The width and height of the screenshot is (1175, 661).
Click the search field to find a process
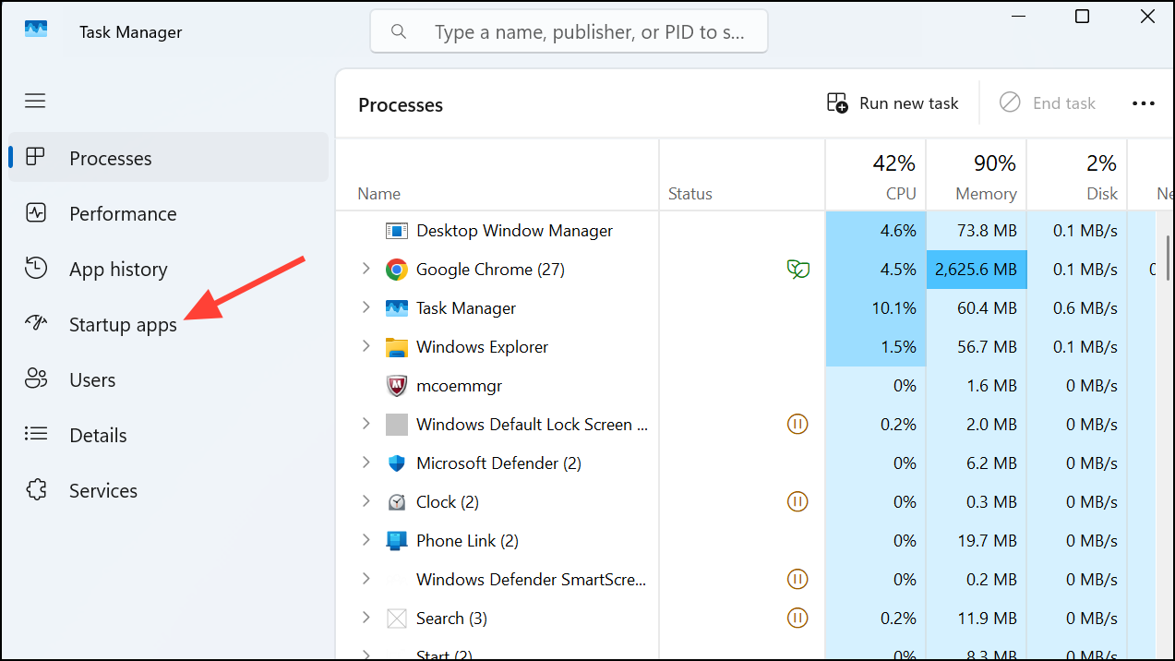[569, 30]
